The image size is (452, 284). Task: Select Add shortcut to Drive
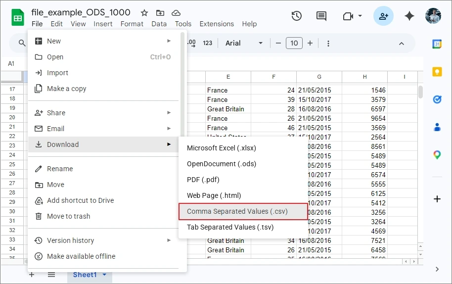(103, 200)
